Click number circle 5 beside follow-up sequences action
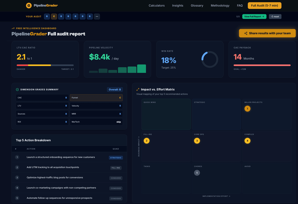The image size is (298, 204). click(x=17, y=198)
